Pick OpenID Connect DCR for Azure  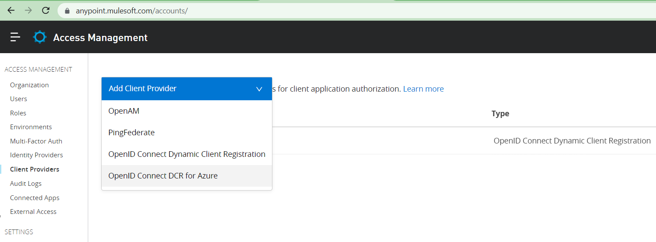pyautogui.click(x=163, y=176)
